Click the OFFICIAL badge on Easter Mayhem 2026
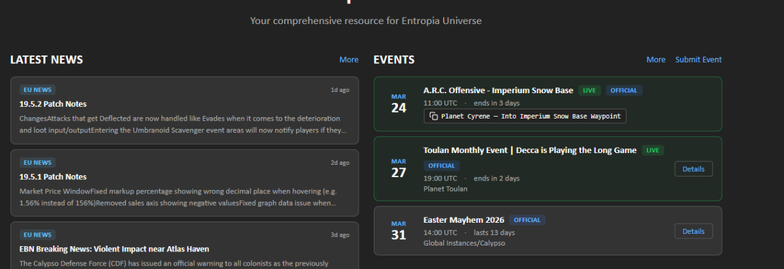The height and width of the screenshot is (269, 784). point(527,220)
